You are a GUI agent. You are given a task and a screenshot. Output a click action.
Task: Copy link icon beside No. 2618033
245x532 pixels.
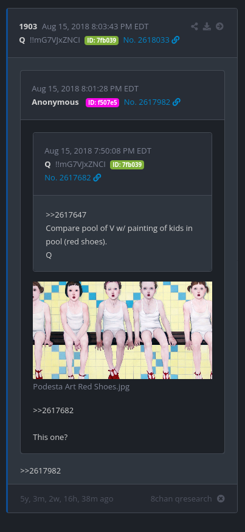click(176, 40)
